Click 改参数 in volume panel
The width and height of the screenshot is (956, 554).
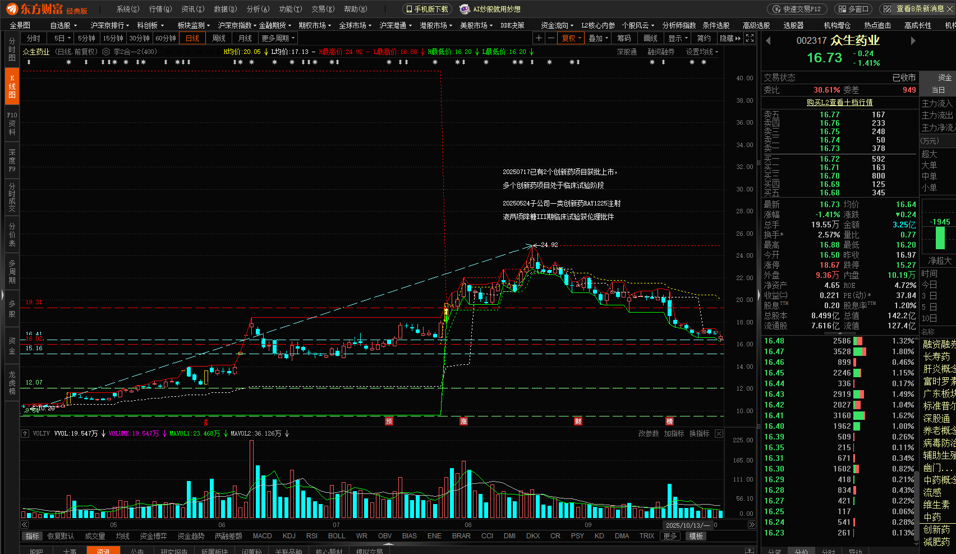coord(648,434)
